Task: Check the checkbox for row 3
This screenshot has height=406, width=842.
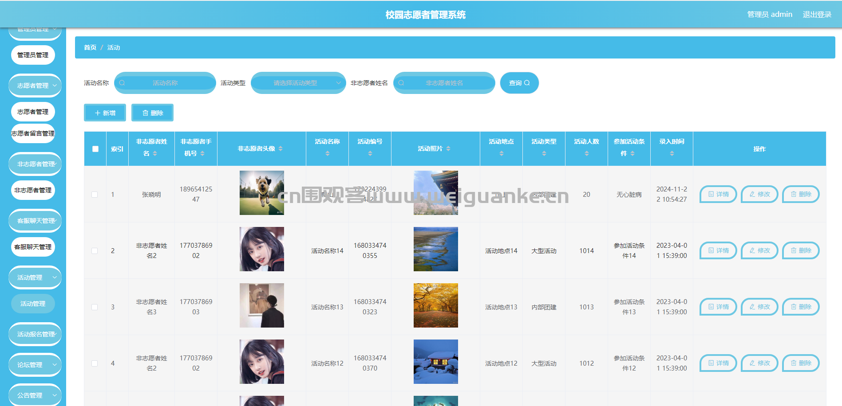Action: click(x=95, y=307)
